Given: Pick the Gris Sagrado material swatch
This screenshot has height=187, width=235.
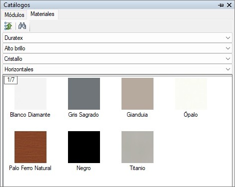Looking at the screenshot, I should coord(84,94).
